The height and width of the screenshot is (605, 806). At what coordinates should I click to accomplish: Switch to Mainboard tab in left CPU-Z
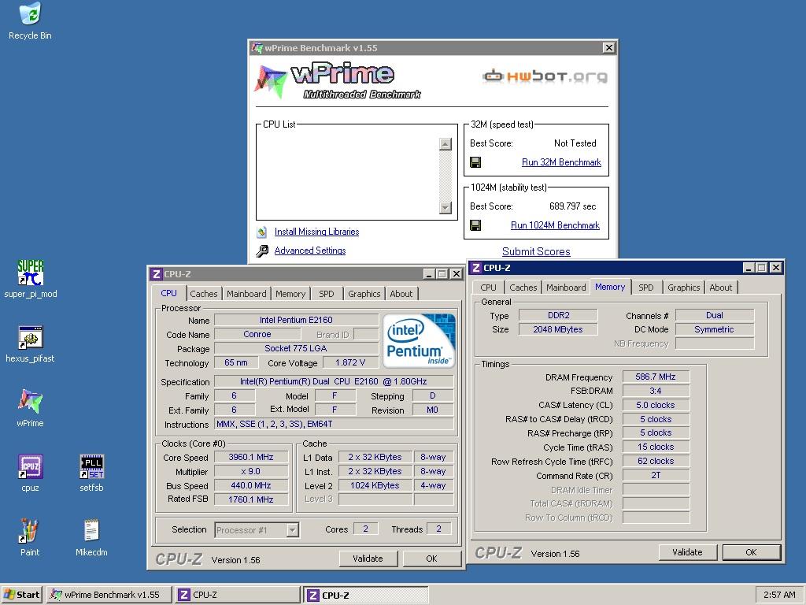246,294
